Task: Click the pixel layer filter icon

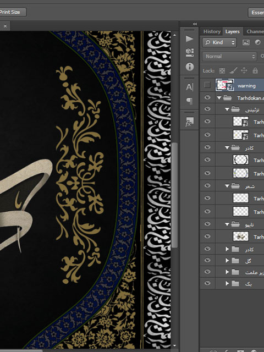Action: click(246, 42)
